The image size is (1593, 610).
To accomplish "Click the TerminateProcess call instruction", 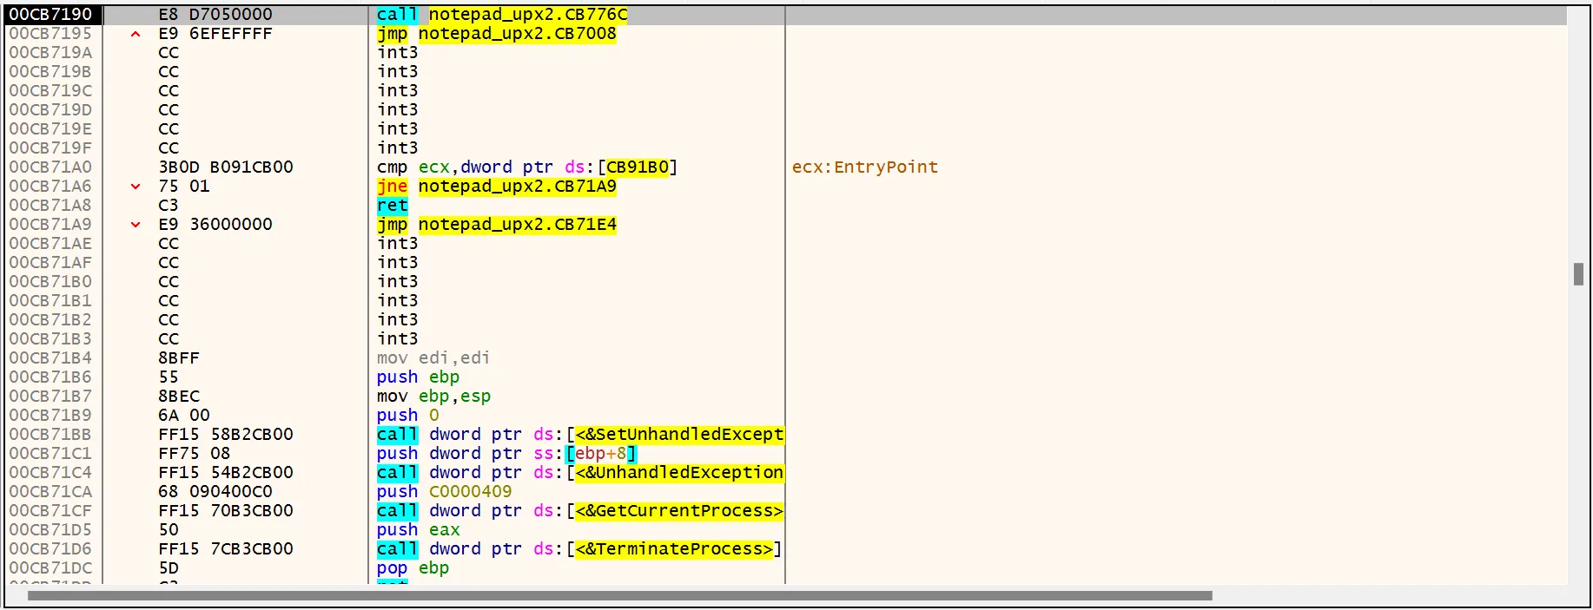I will point(578,549).
